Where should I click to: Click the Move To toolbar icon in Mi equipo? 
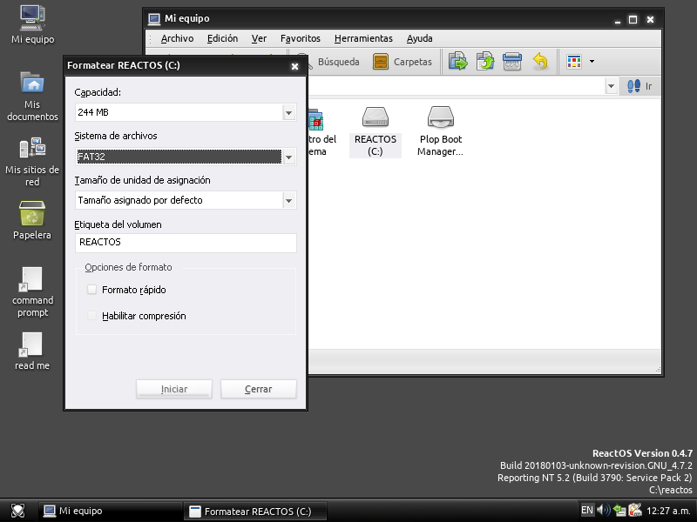pyautogui.click(x=458, y=61)
